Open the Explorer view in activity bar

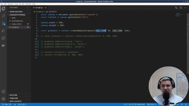click(3, 9)
